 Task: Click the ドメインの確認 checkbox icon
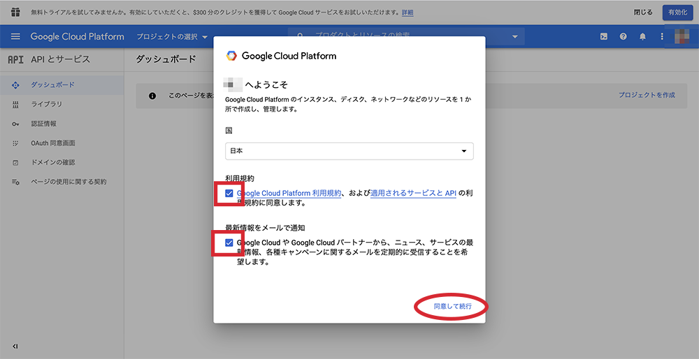[15, 162]
